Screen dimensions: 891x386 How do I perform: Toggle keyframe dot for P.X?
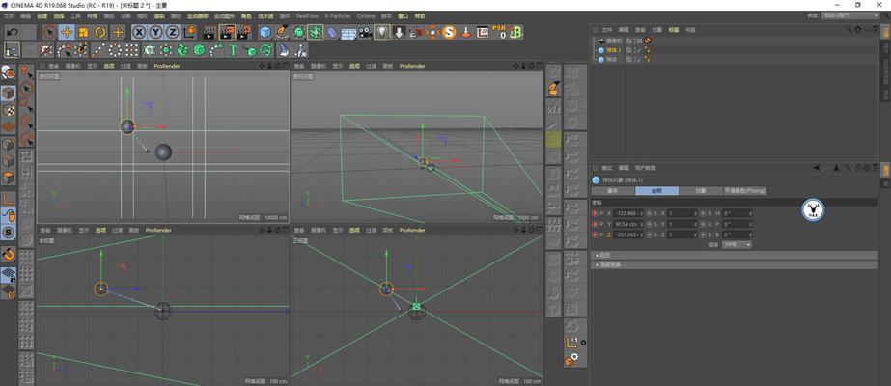[595, 213]
